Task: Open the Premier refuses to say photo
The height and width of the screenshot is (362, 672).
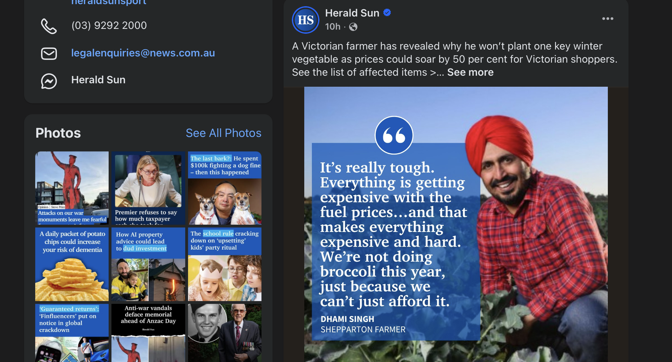Action: click(148, 188)
